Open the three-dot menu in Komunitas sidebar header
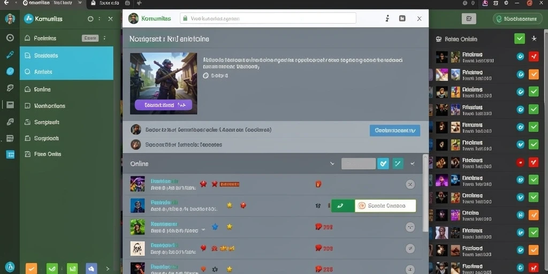This screenshot has width=548, height=274. [100, 19]
